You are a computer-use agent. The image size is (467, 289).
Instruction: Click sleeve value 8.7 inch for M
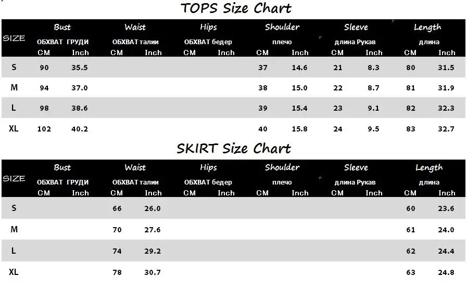(x=373, y=88)
